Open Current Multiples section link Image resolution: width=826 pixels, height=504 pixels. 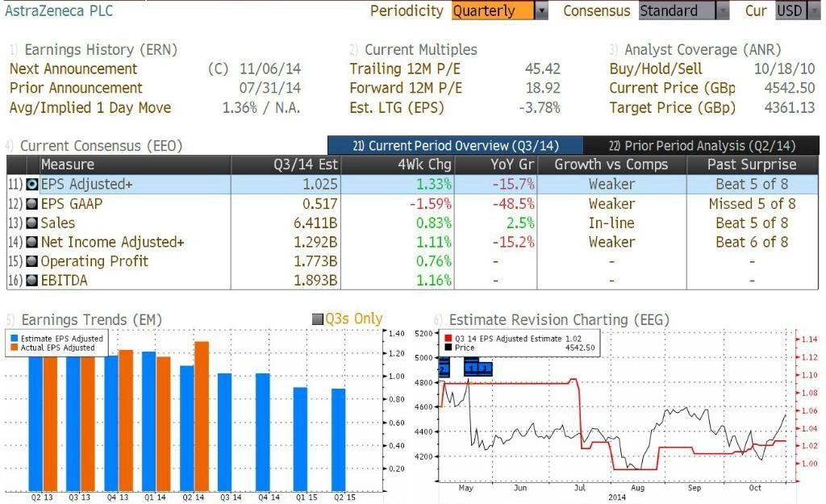(x=420, y=49)
